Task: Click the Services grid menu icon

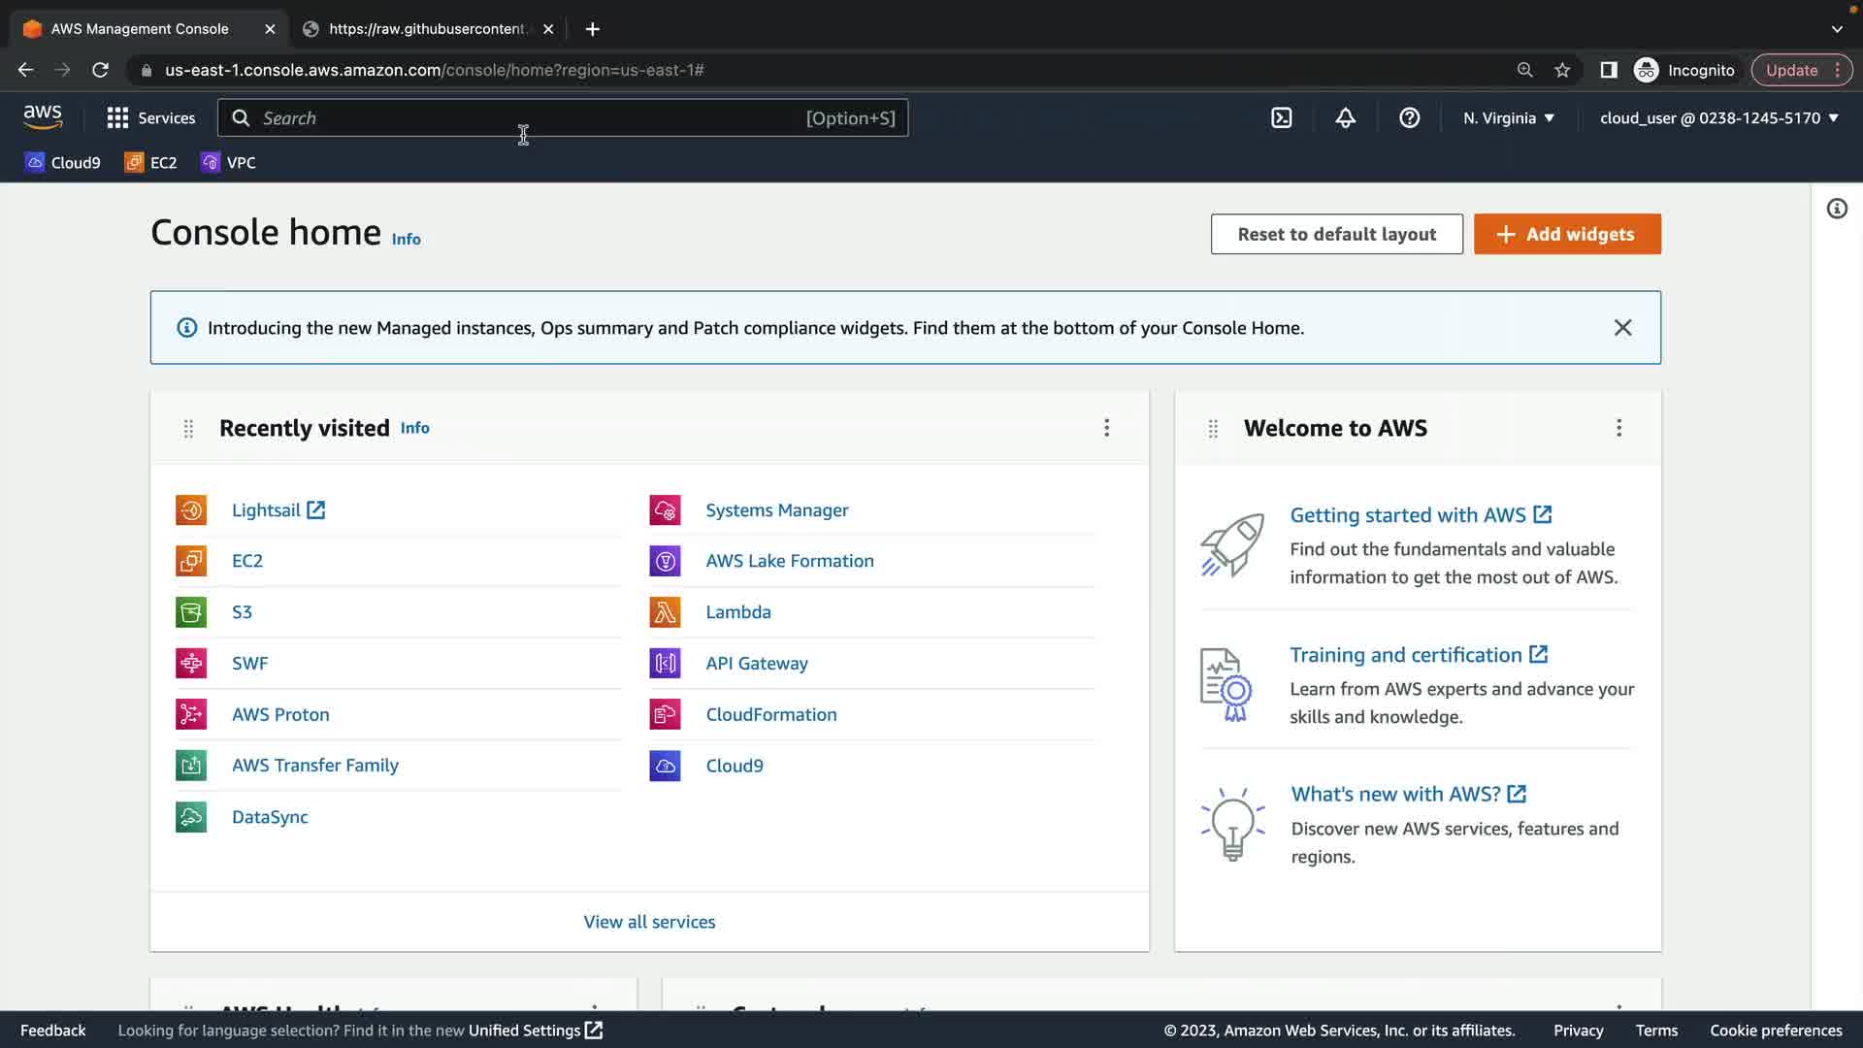Action: pos(117,118)
